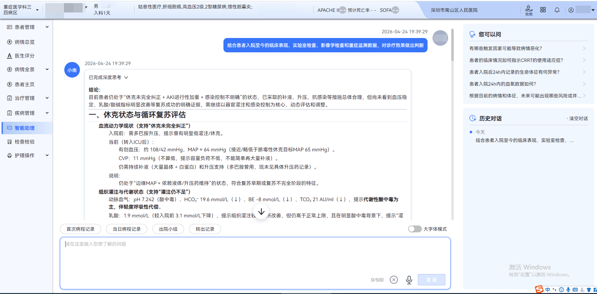
Task: Click 清空对话 to clear history
Action: tap(578, 118)
